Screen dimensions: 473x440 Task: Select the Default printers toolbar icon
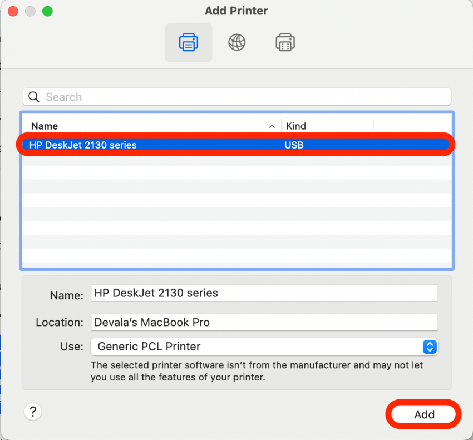tap(188, 42)
